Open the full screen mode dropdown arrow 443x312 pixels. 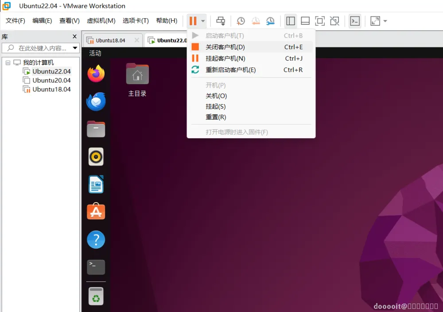tap(385, 21)
